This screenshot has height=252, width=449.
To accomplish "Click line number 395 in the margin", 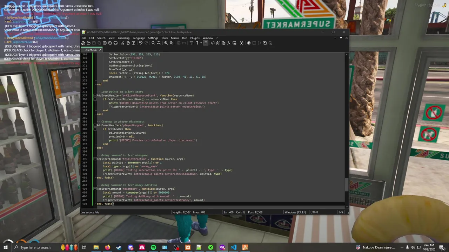I will (85, 155).
